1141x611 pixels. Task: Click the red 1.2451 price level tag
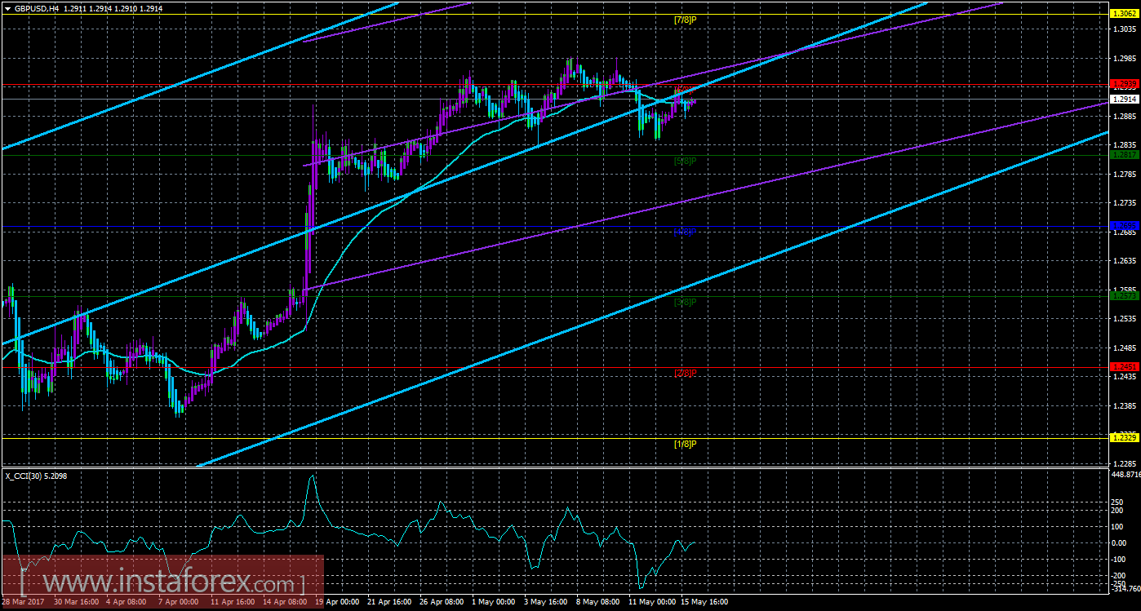point(1125,367)
